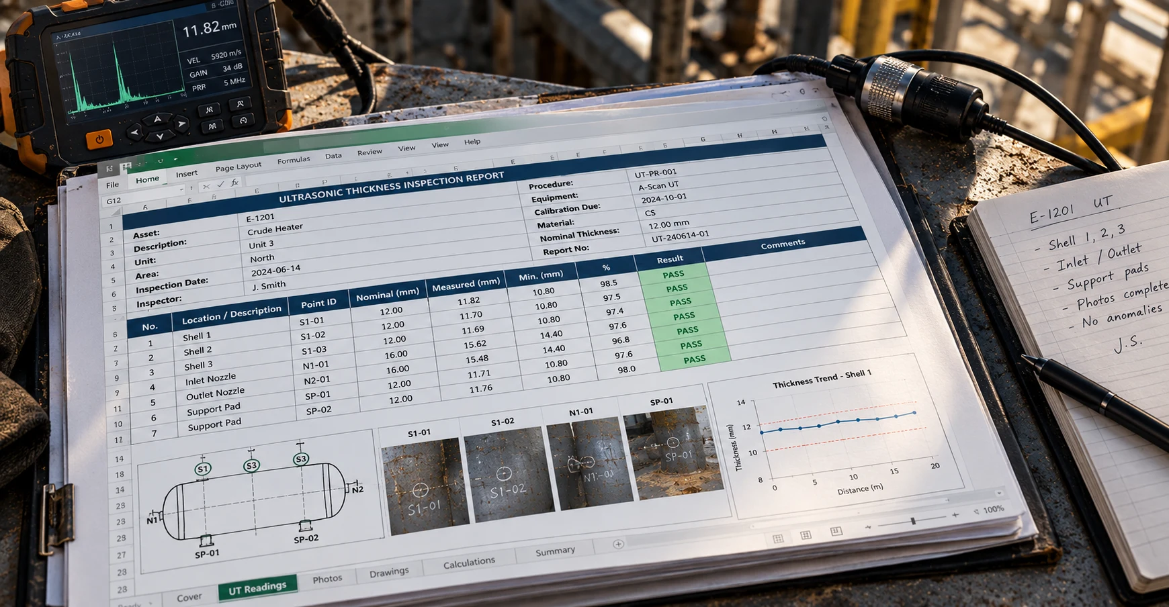Tap the right arrow key on the gauge
1169x607 pixels.
click(181, 124)
